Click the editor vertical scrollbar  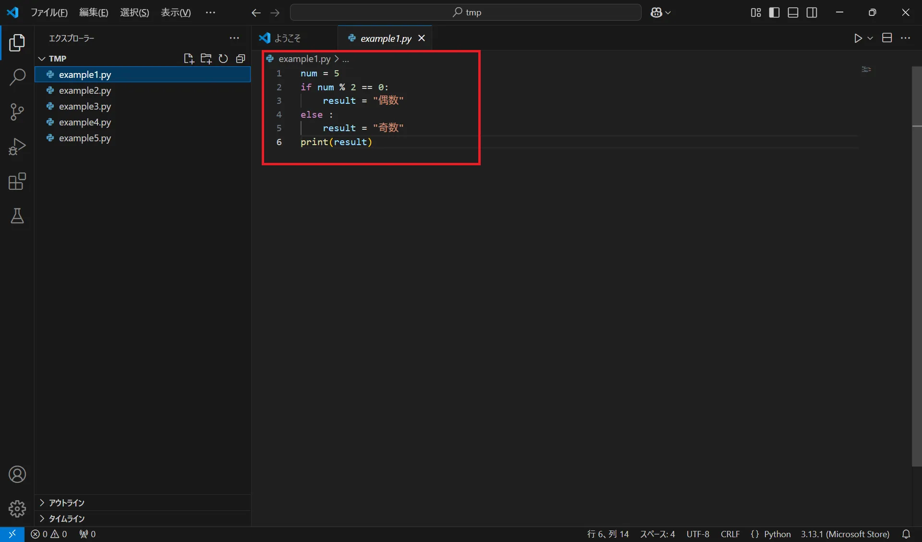click(x=917, y=266)
